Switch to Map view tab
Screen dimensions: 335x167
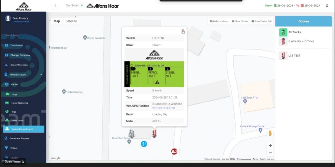point(57,21)
